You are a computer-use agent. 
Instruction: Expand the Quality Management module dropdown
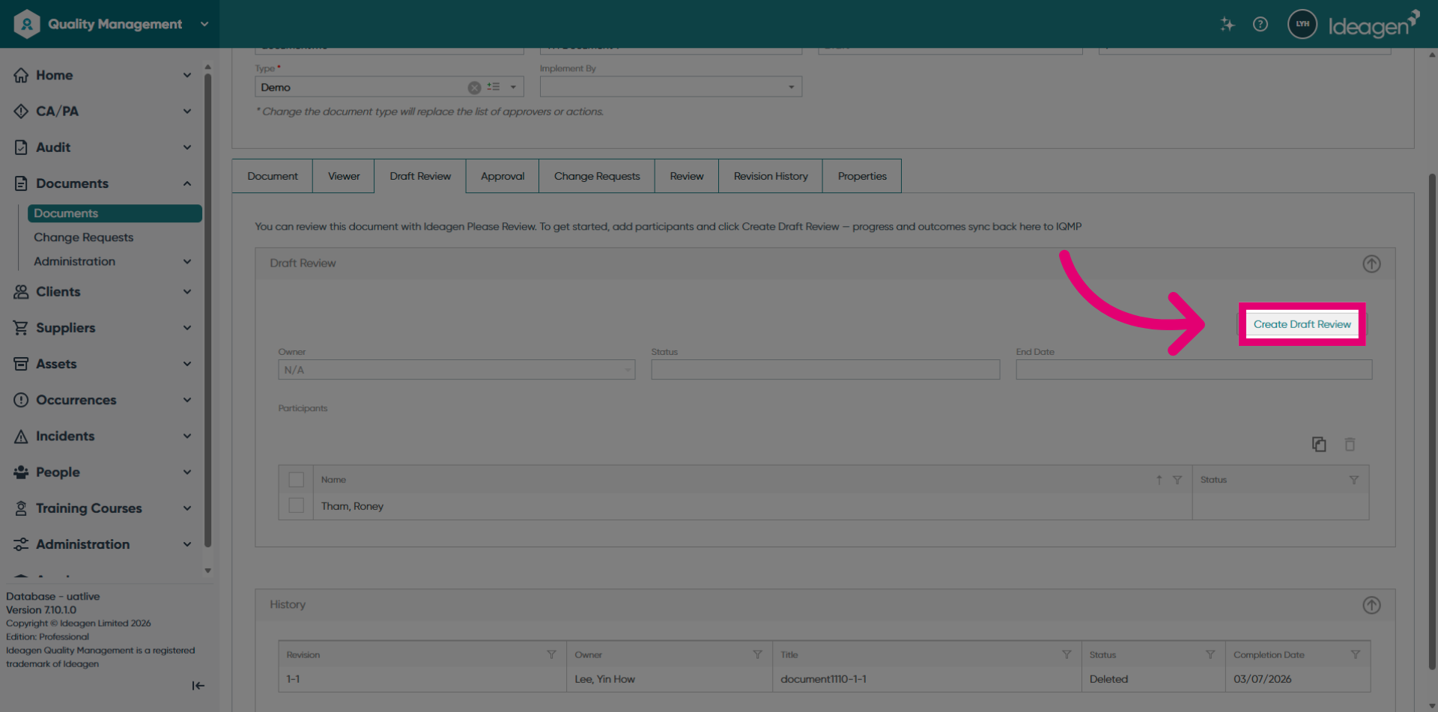point(204,24)
